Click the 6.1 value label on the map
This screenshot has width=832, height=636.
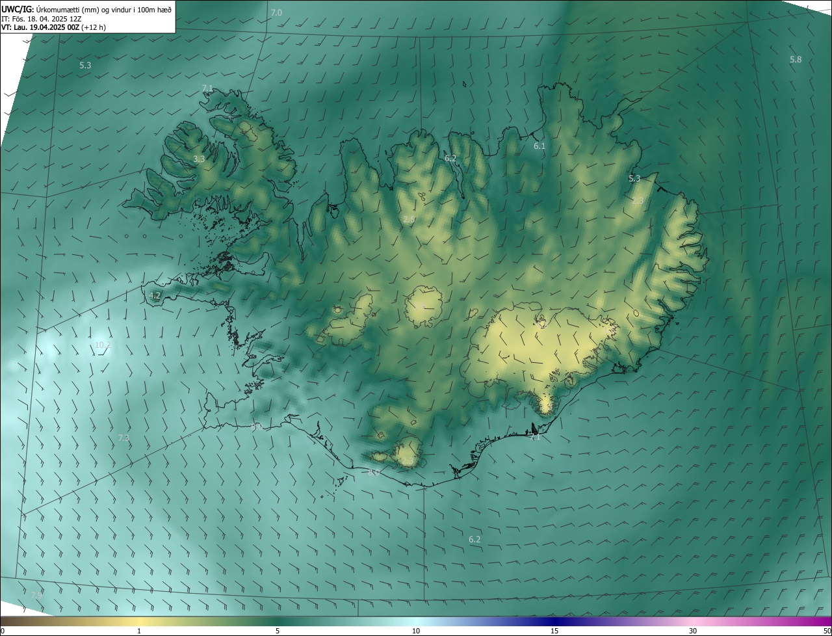(x=539, y=146)
